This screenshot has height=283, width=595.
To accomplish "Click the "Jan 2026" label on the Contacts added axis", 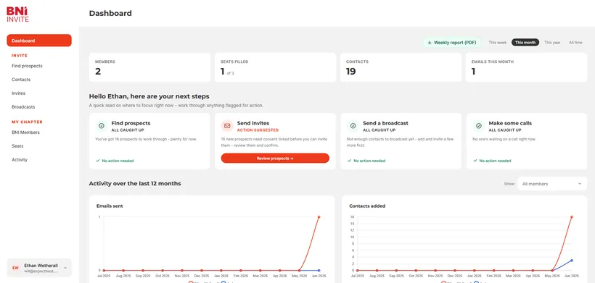I will click(x=474, y=276).
